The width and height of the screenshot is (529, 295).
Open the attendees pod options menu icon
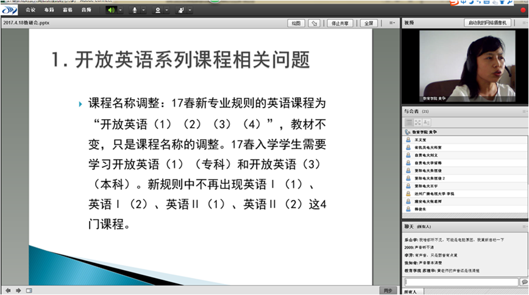tap(525, 111)
